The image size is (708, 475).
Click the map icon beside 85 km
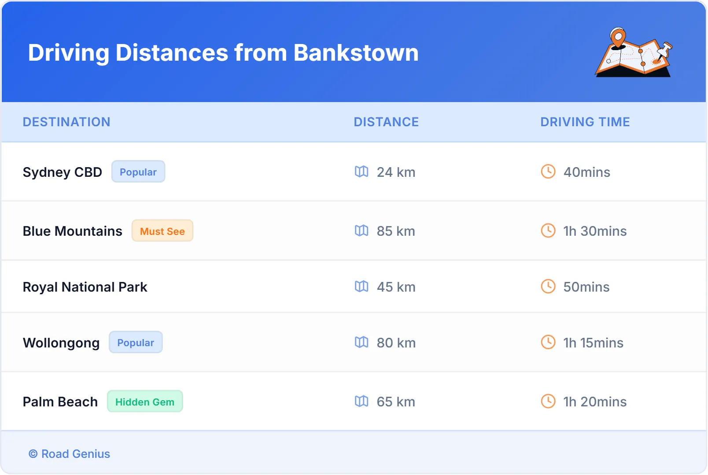361,230
